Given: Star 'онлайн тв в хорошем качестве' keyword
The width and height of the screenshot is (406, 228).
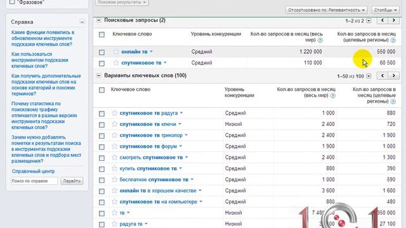Looking at the screenshot, I should 114,191.
